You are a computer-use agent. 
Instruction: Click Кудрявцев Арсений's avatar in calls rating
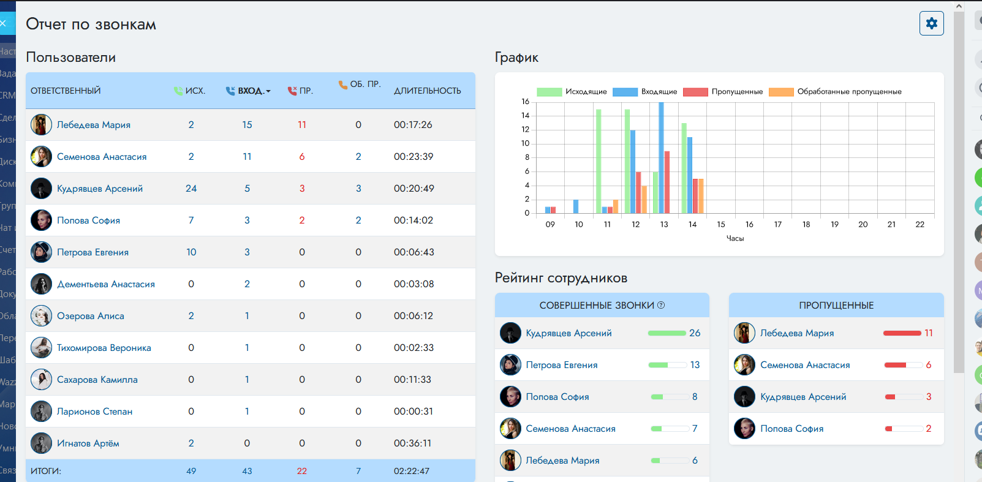tap(510, 333)
